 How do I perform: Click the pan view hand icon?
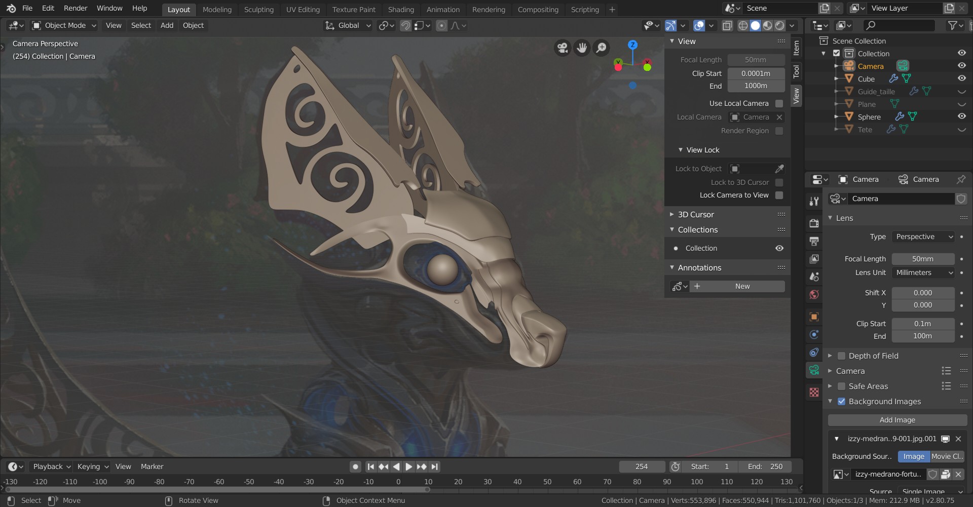[582, 48]
